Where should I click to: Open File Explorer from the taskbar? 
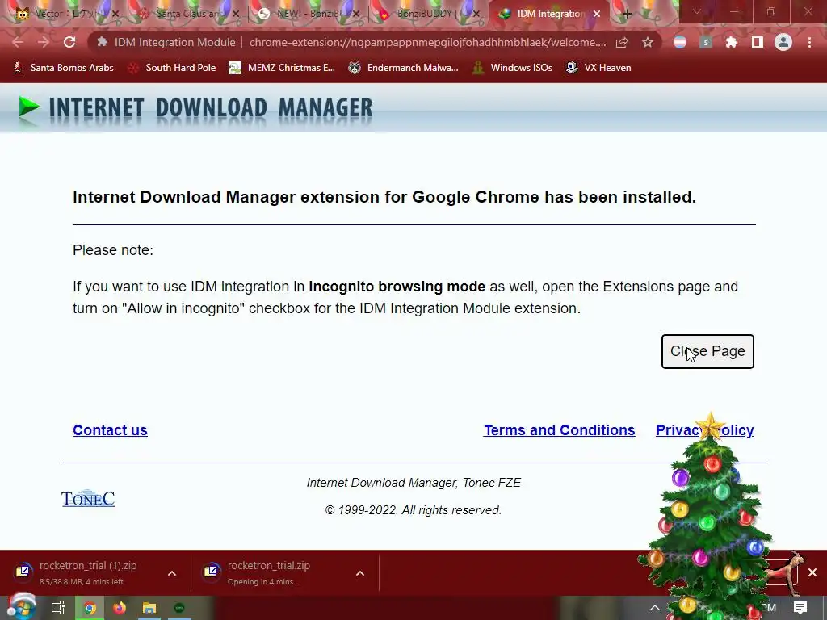click(149, 608)
